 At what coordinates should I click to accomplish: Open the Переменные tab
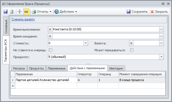pos(57,68)
